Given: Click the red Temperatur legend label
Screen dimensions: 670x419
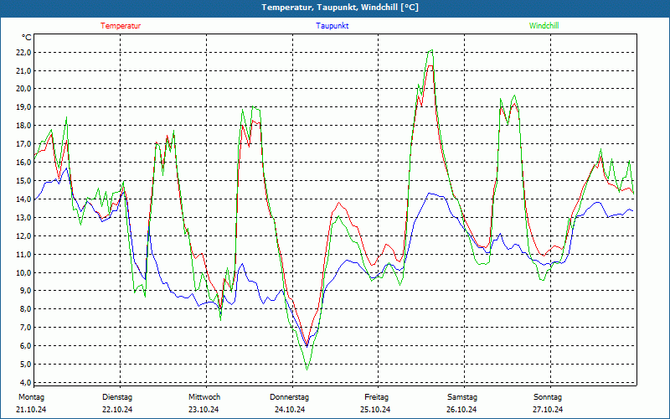Looking at the screenshot, I should tap(121, 26).
